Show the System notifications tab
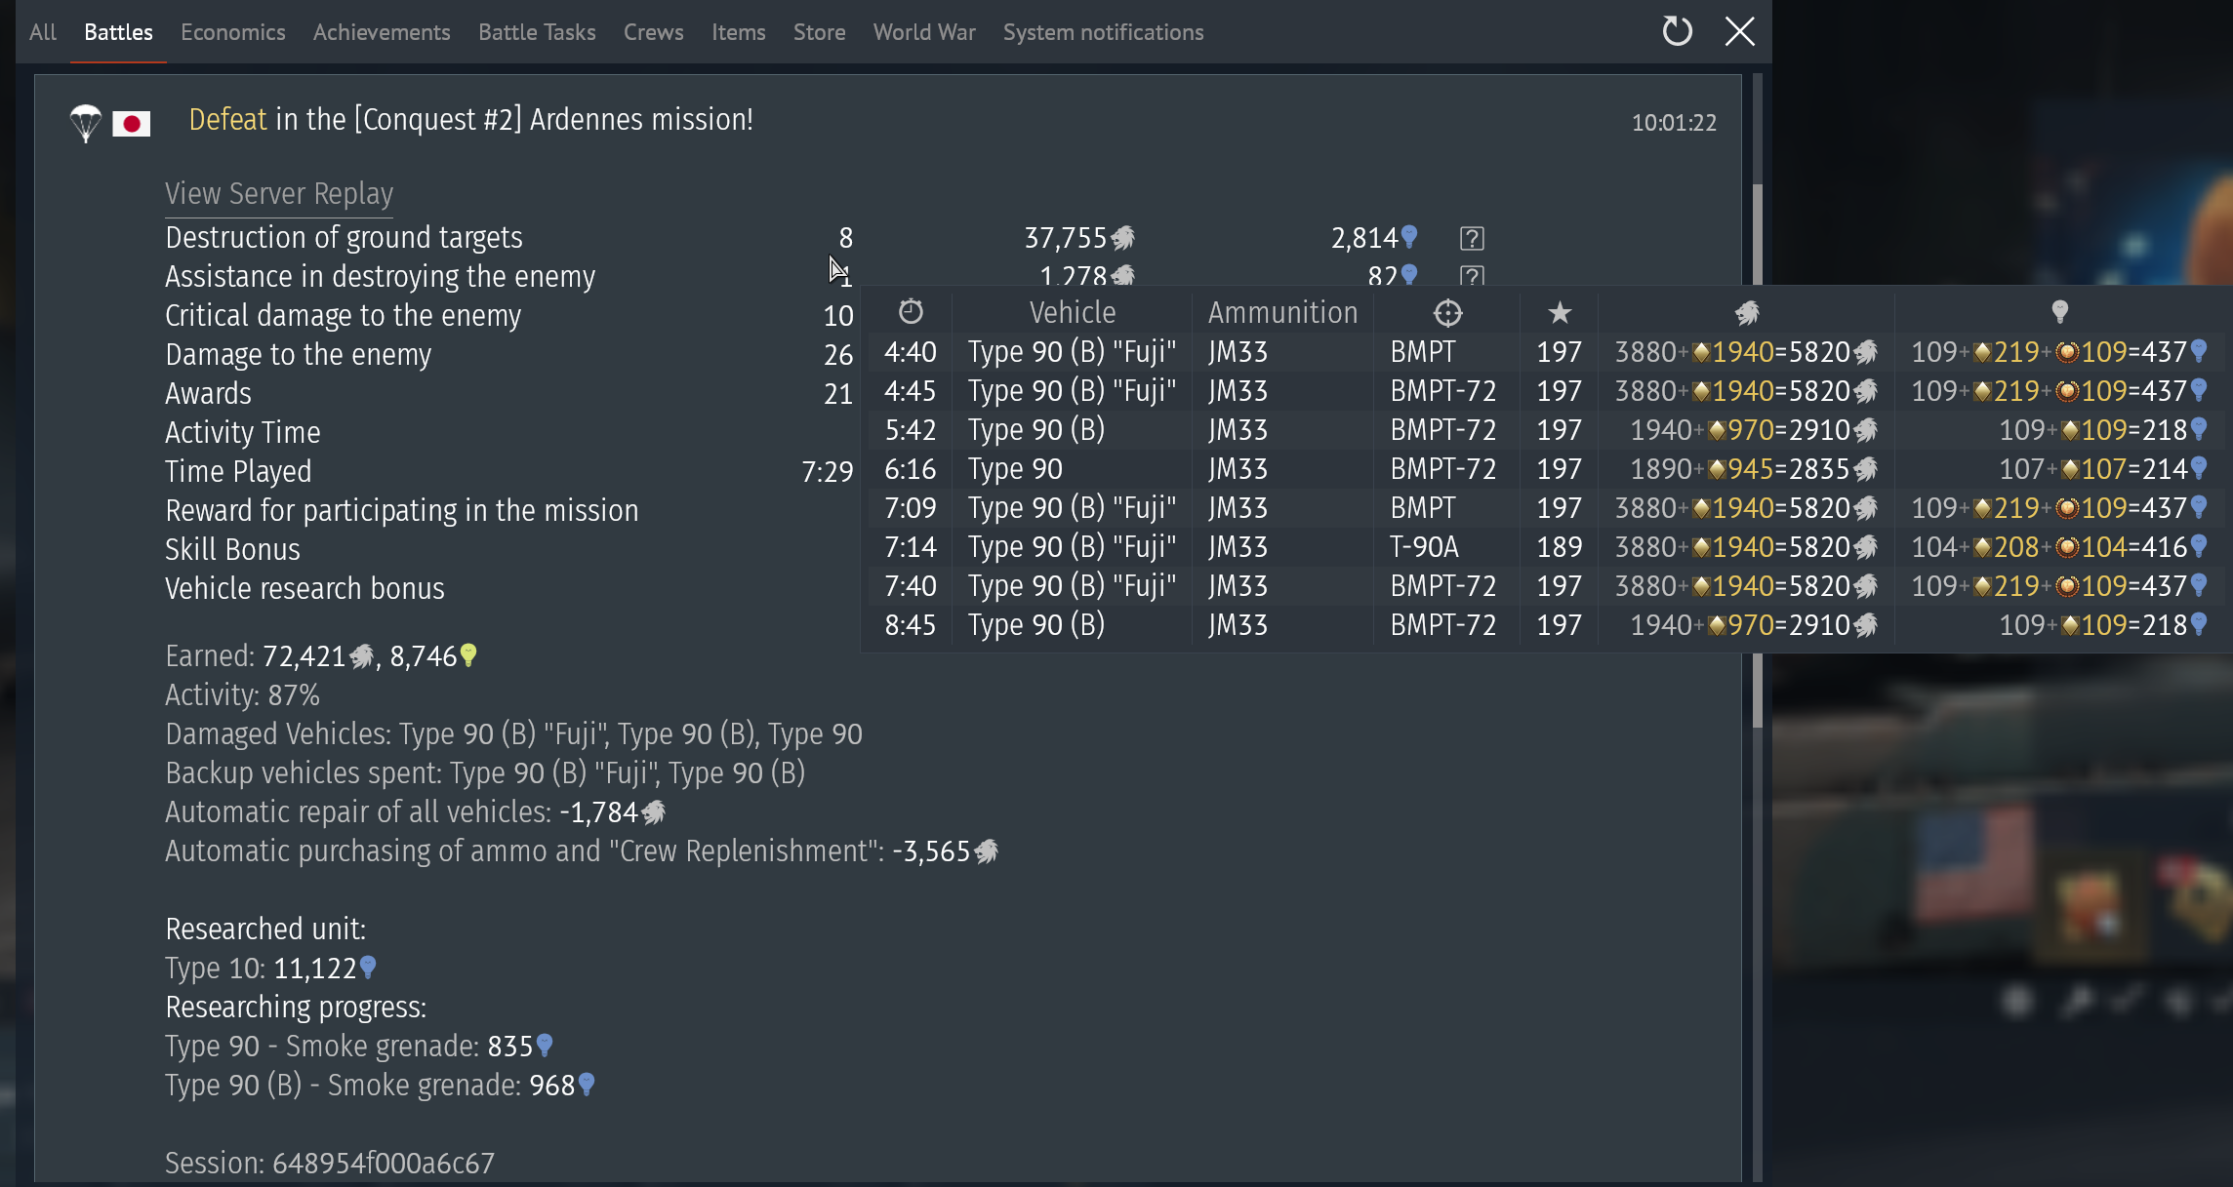The height and width of the screenshot is (1187, 2233). [1103, 32]
